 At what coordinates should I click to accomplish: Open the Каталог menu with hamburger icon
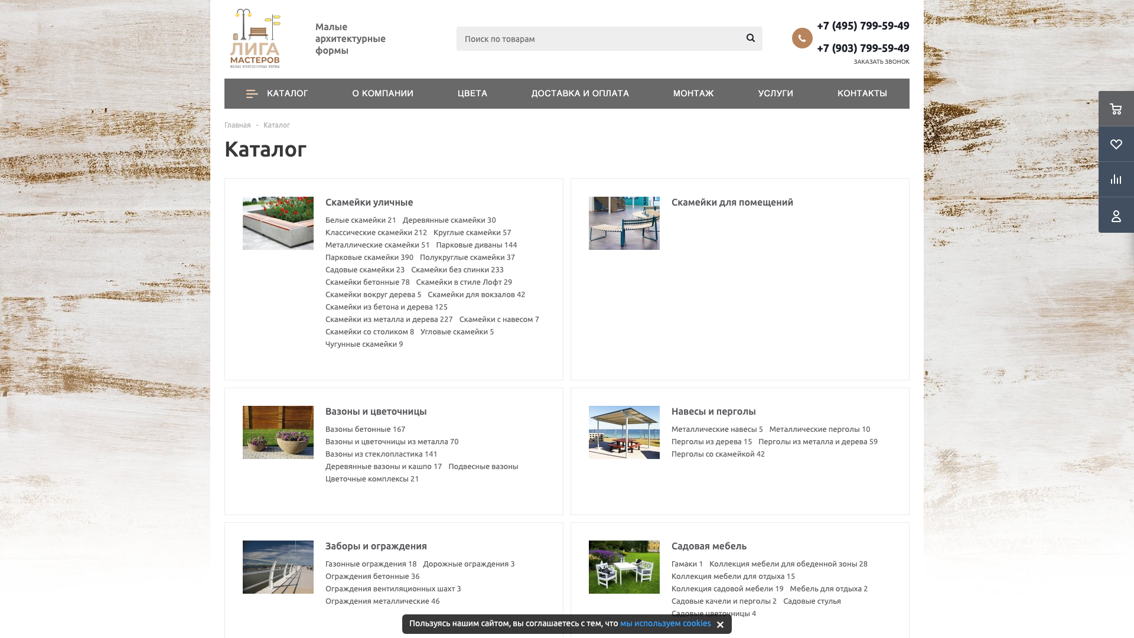point(277,93)
